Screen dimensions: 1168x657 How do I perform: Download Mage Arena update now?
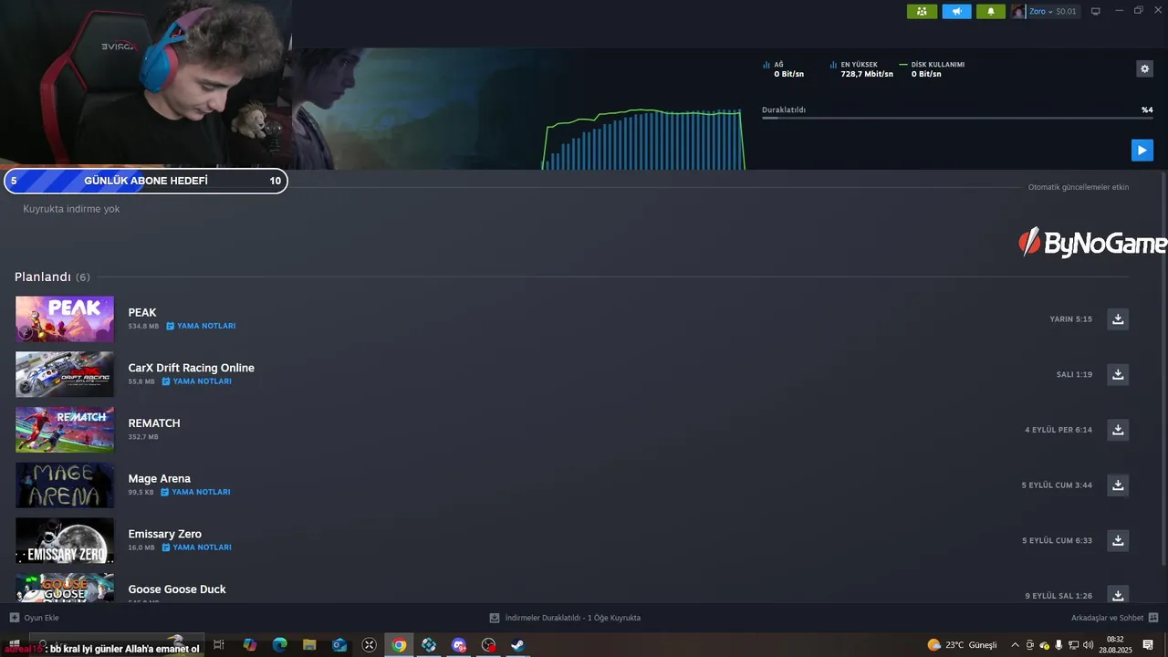[x=1118, y=485]
